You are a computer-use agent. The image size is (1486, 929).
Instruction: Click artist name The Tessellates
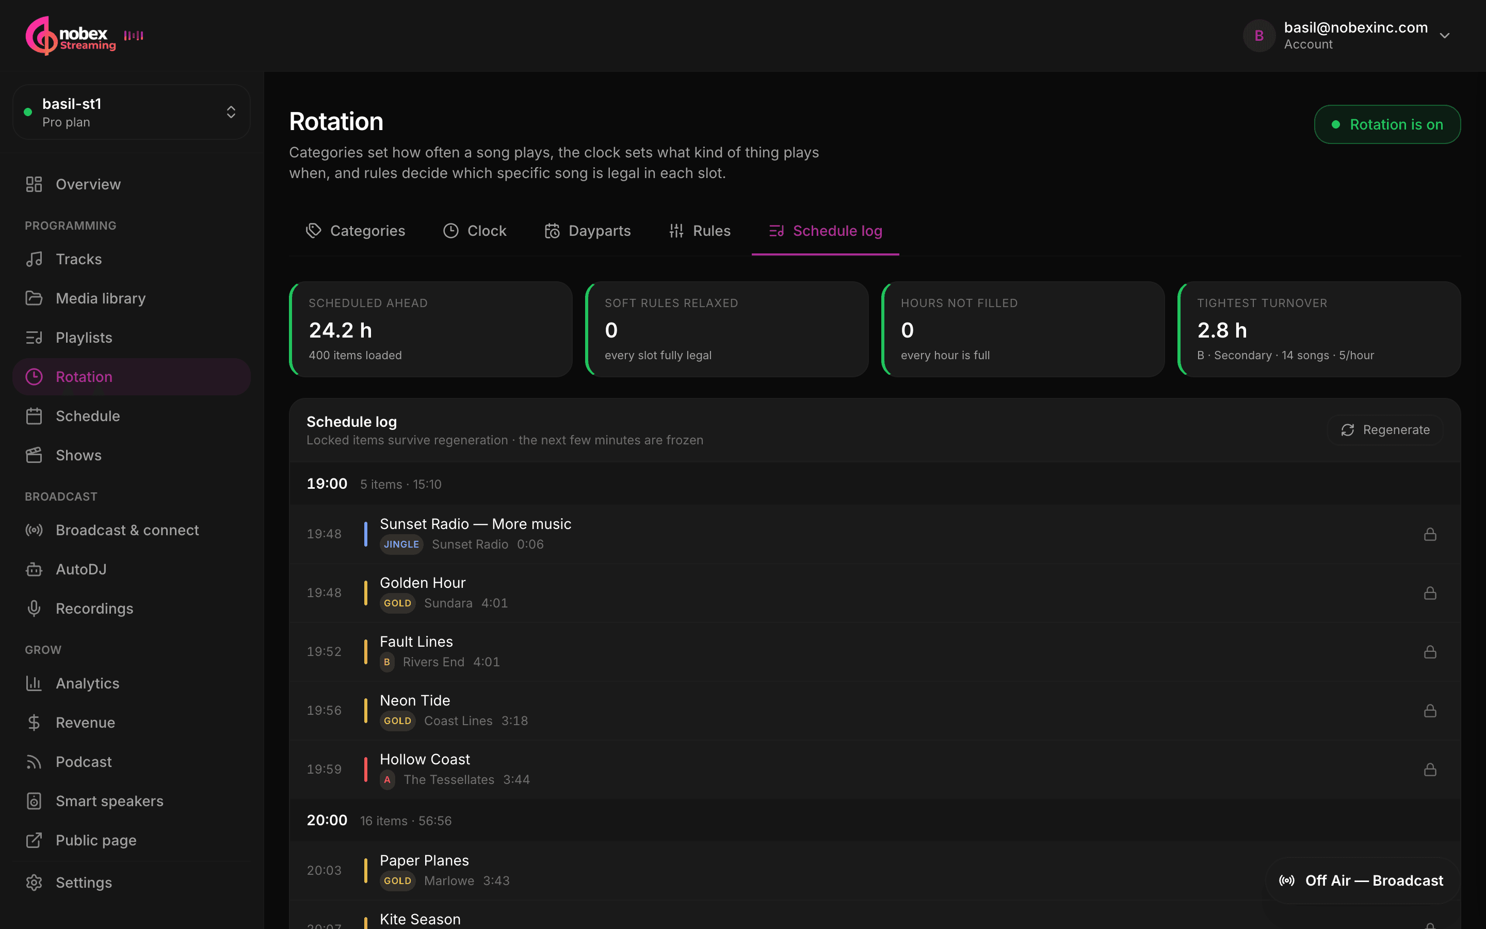click(x=449, y=780)
